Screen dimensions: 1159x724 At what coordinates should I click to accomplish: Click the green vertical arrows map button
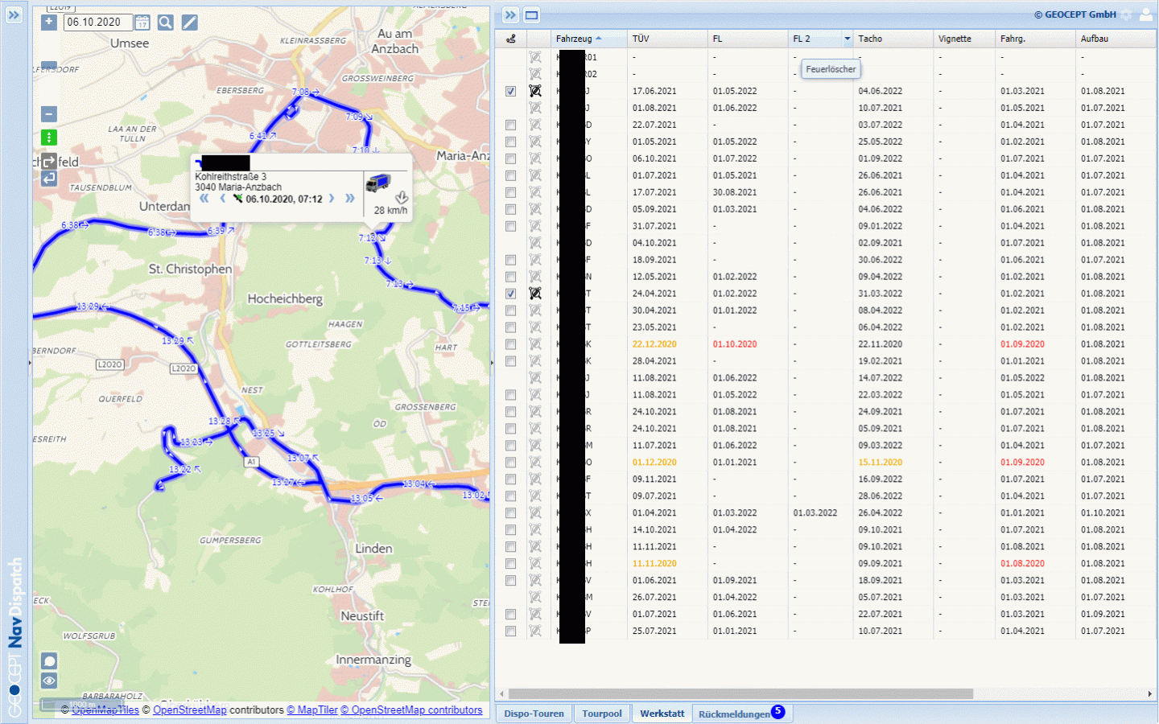pyautogui.click(x=49, y=138)
